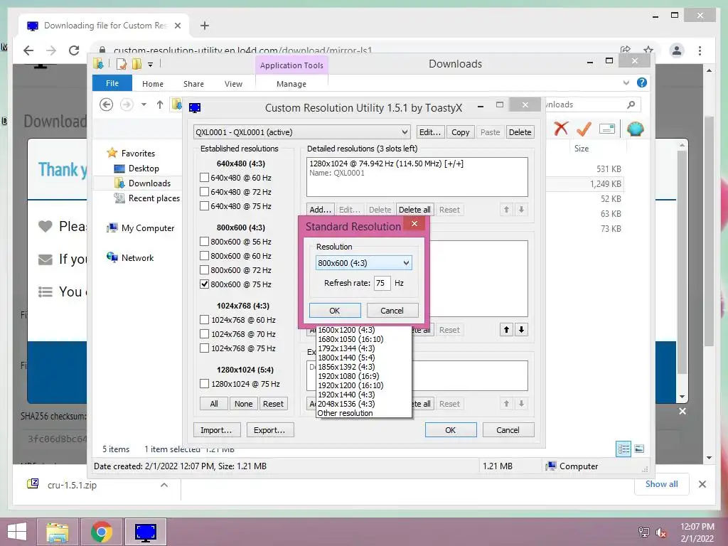The width and height of the screenshot is (728, 546).
Task: Enable the 800x600 @ 60 Hz checkbox
Action: [x=204, y=256]
